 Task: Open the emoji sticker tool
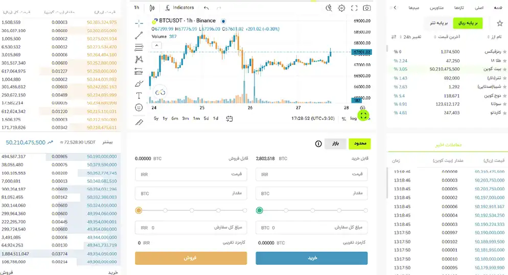pyautogui.click(x=139, y=107)
